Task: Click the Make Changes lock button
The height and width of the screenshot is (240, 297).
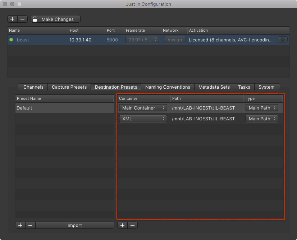Action: click(x=55, y=19)
